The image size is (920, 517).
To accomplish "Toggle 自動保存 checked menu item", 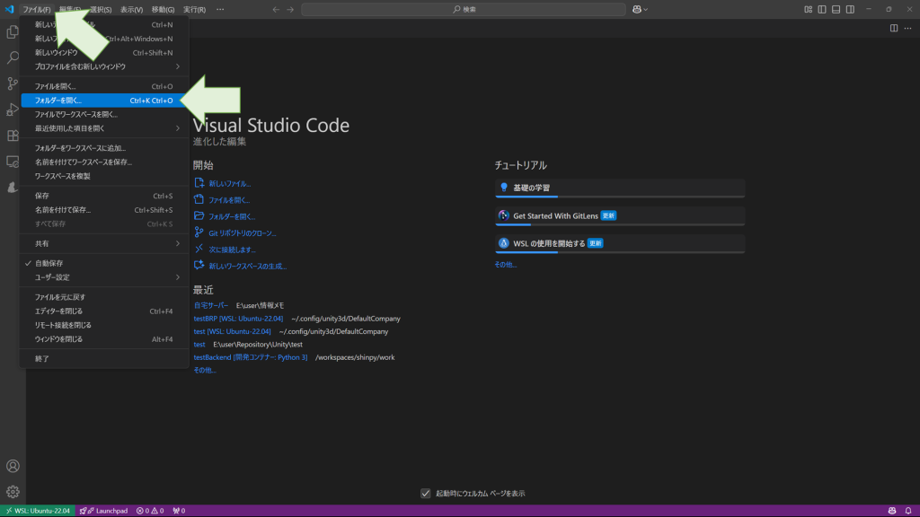I will tap(104, 263).
